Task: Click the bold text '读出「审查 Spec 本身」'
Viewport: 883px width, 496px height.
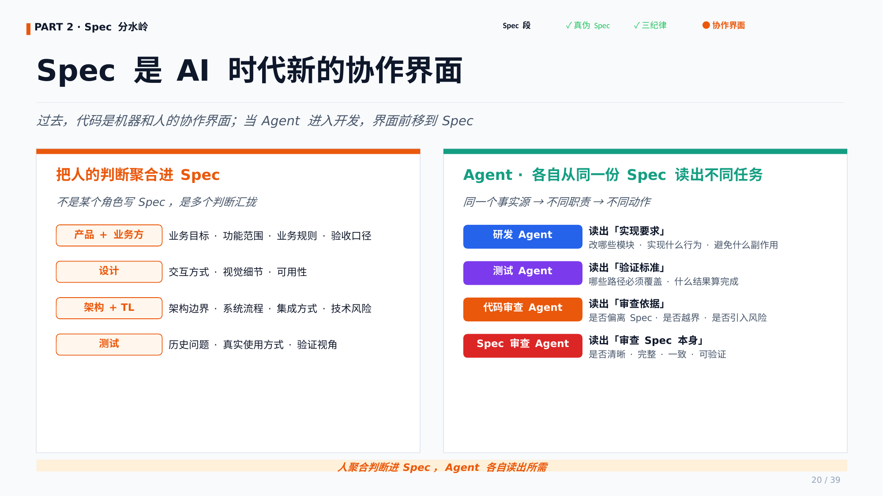Action: [x=646, y=340]
